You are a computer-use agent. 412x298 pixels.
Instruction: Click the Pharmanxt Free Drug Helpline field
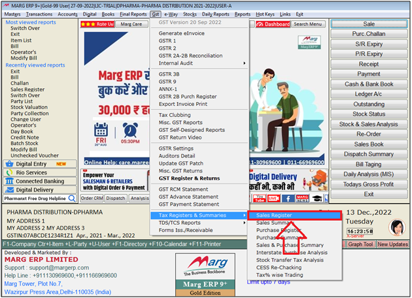[40, 199]
